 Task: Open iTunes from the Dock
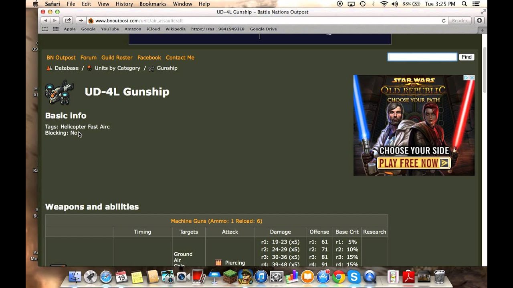point(261,277)
